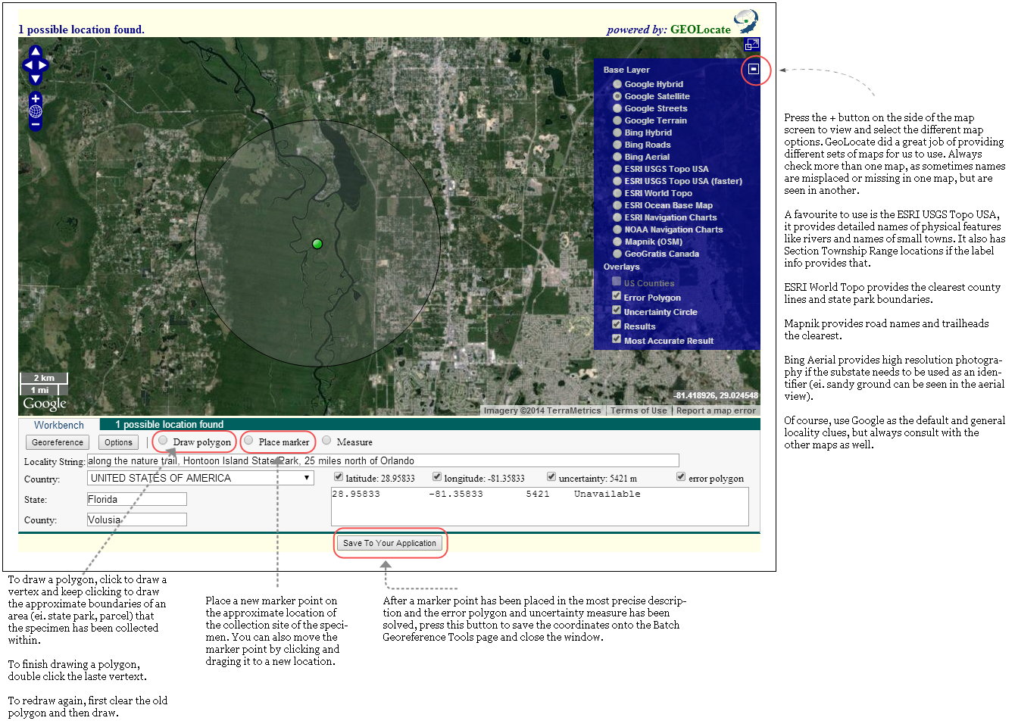The height and width of the screenshot is (727, 1018).
Task: Click Save To Your Application button
Action: [x=389, y=543]
